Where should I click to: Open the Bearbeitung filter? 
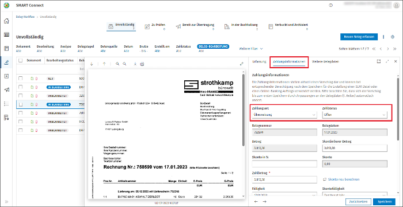pos(45,48)
